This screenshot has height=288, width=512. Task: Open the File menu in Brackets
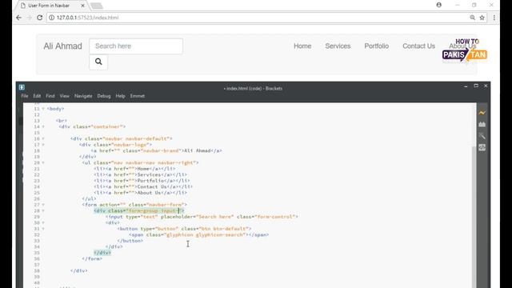25,96
